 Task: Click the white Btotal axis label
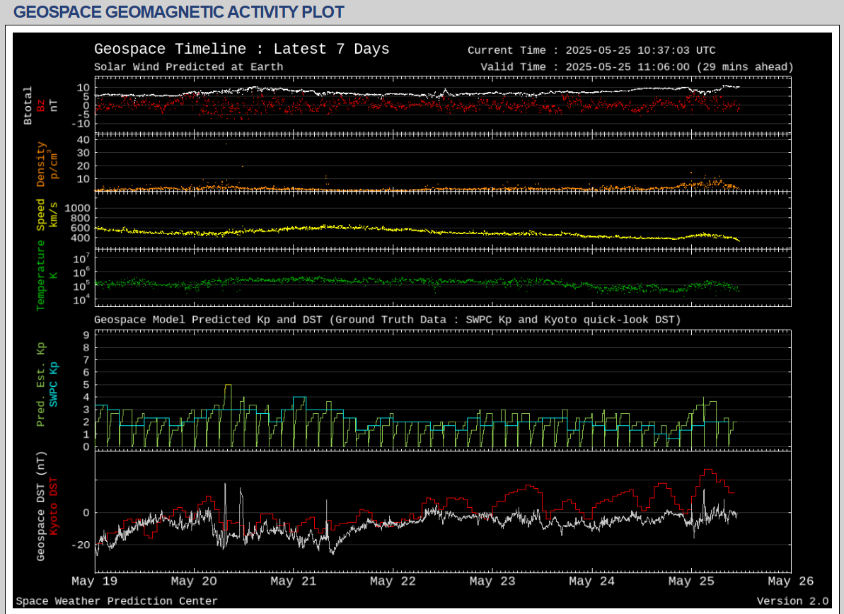coord(28,106)
